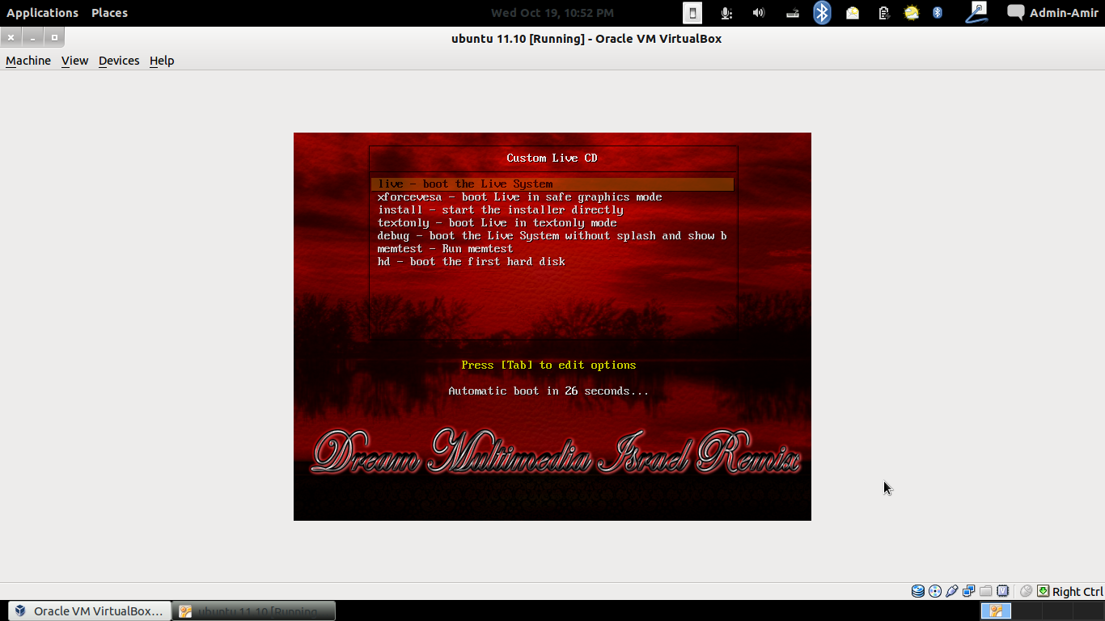Screen dimensions: 1105x621
Task: Minimize the VirtualBox window
Action: (32, 37)
